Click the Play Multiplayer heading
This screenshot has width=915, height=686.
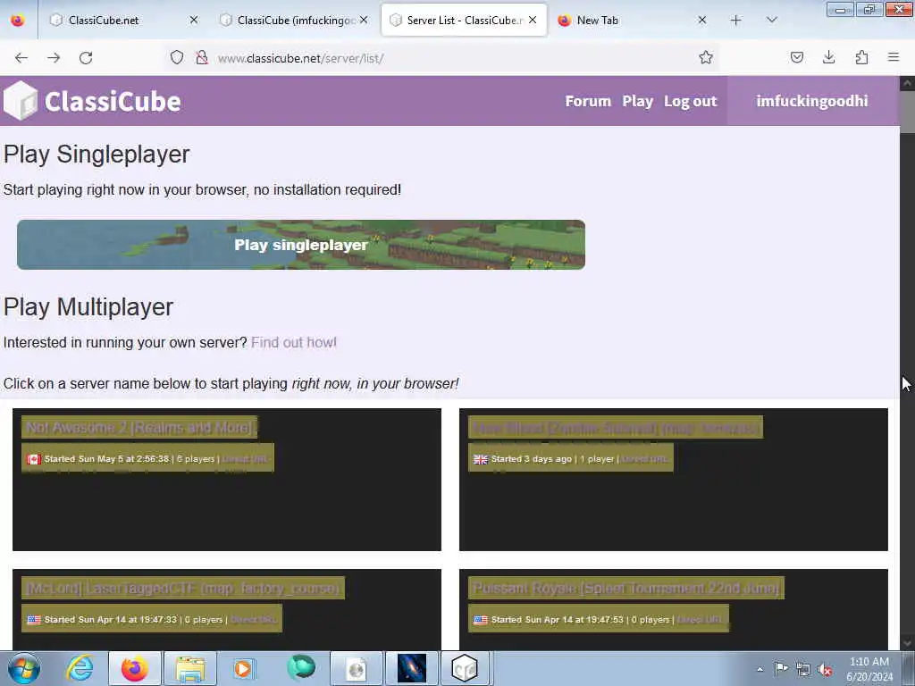(88, 307)
